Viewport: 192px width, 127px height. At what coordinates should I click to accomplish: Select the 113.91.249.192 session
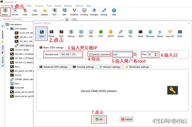click(x=24, y=33)
